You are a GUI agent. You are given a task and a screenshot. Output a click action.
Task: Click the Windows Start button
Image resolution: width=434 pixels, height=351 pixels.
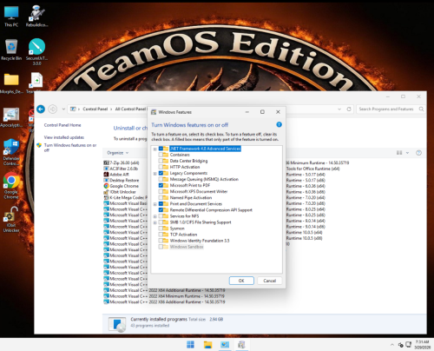pyautogui.click(x=190, y=345)
